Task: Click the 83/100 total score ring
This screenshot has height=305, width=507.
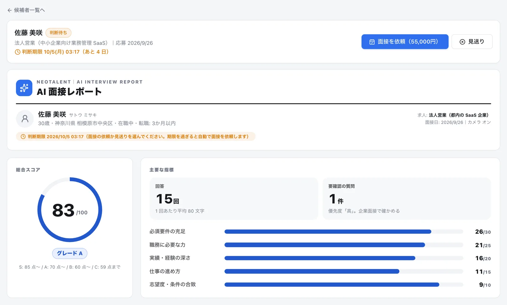Action: [x=70, y=210]
